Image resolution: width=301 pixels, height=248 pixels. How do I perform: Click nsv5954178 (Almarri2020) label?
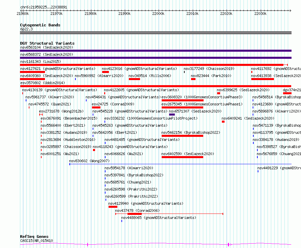(129, 168)
